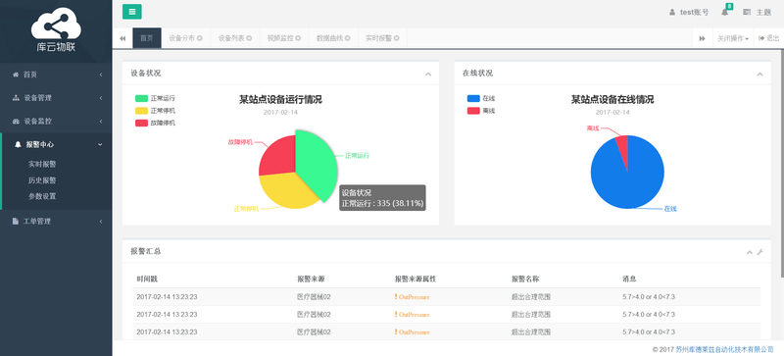Click the test账号 user icon
Screen dimensions: 784x356
(672, 13)
